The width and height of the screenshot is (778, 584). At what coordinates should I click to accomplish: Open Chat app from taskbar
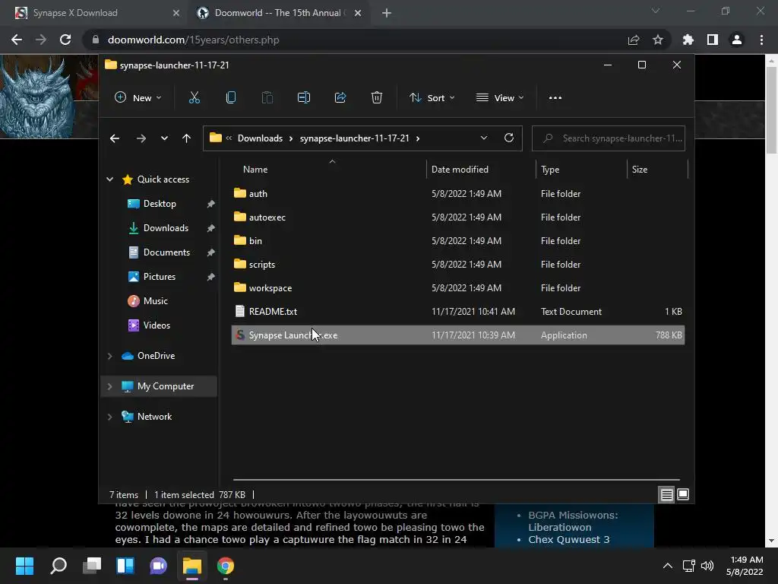pos(158,566)
